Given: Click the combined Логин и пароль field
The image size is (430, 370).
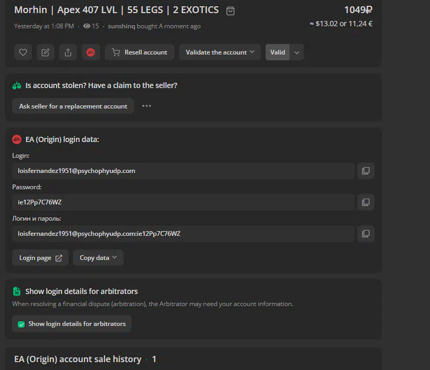Looking at the screenshot, I should point(183,234).
